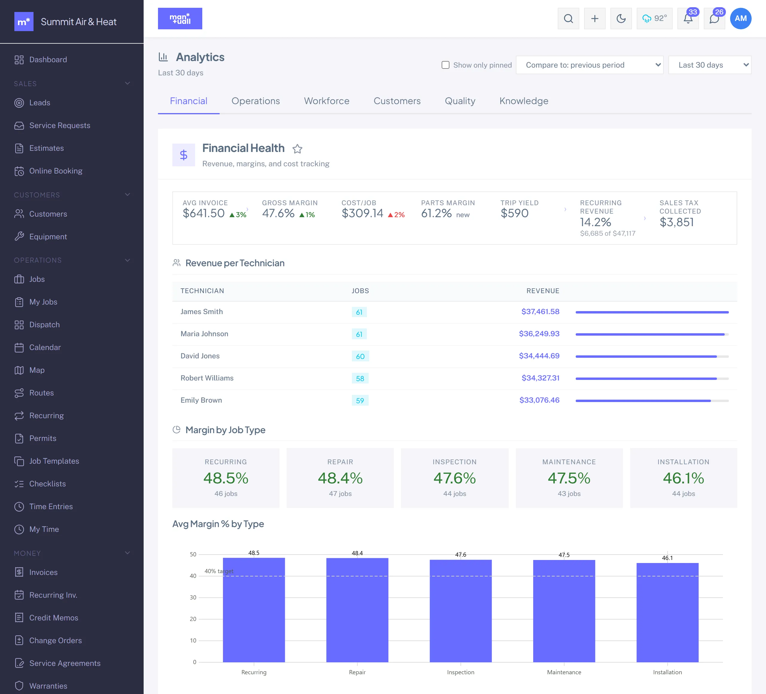The image size is (766, 694).
Task: Select the Recurring 48.5% margin card
Action: [x=226, y=478]
